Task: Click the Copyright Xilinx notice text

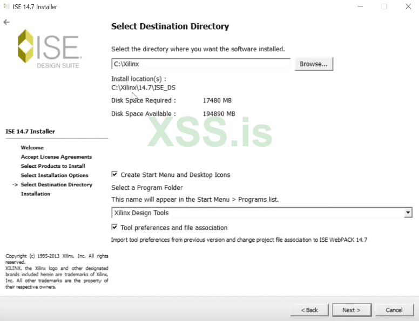Action: 57,271
